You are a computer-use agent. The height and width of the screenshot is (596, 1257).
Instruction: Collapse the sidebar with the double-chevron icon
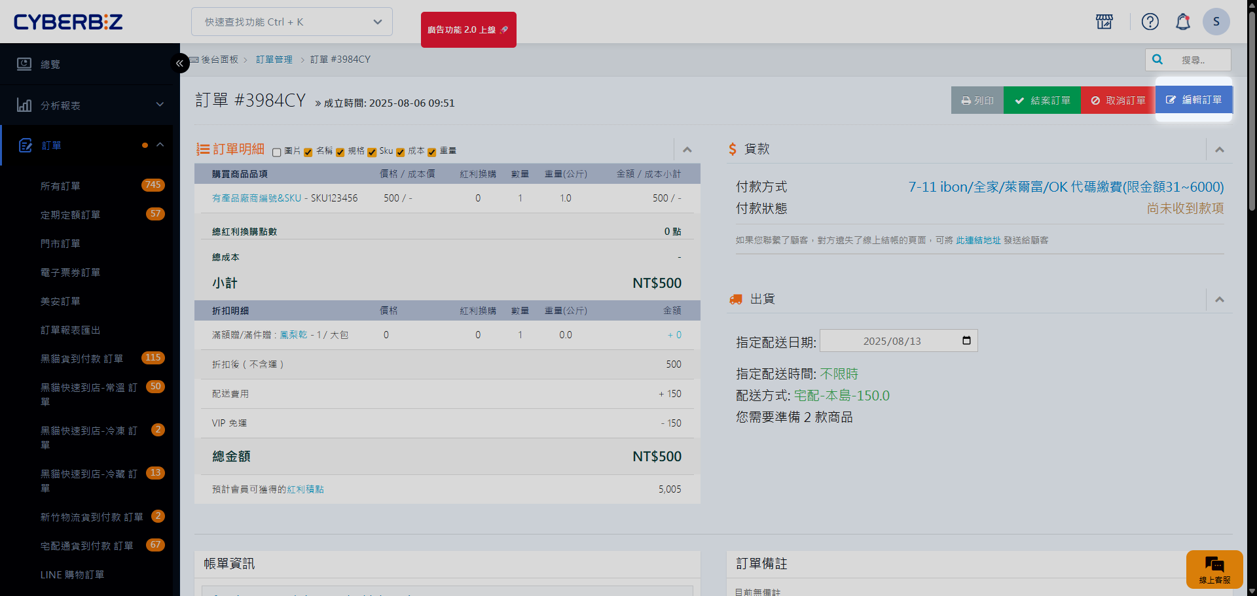(179, 63)
